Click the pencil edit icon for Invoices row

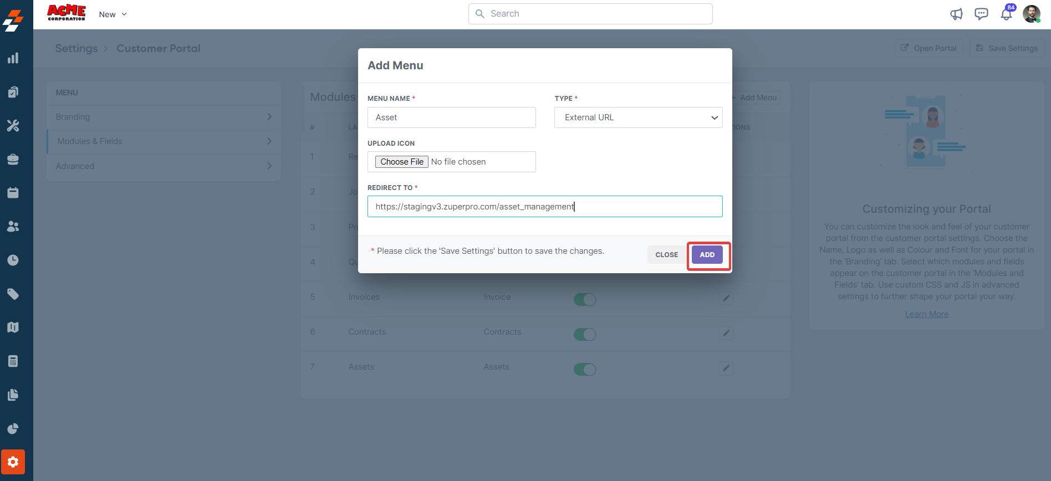726,298
